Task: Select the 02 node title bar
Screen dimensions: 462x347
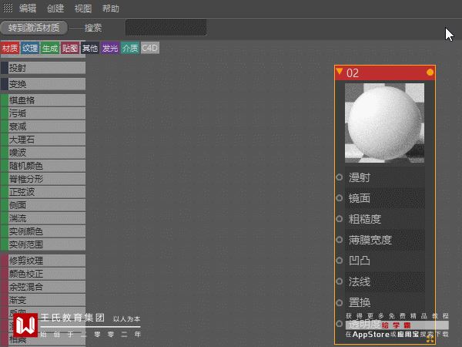Action: click(x=385, y=73)
